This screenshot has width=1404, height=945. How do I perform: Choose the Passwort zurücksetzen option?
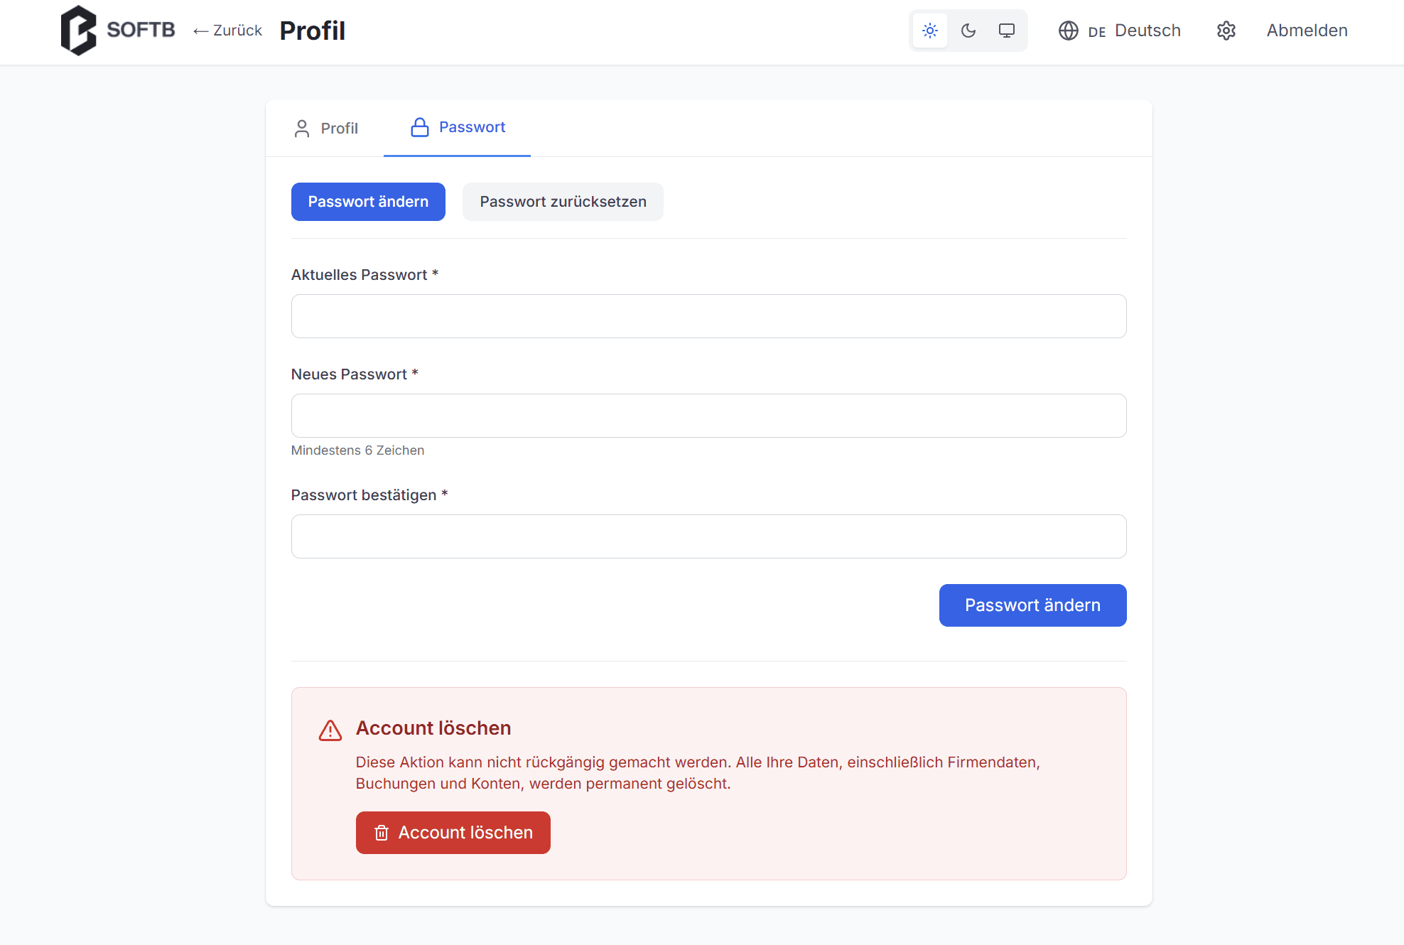(563, 202)
